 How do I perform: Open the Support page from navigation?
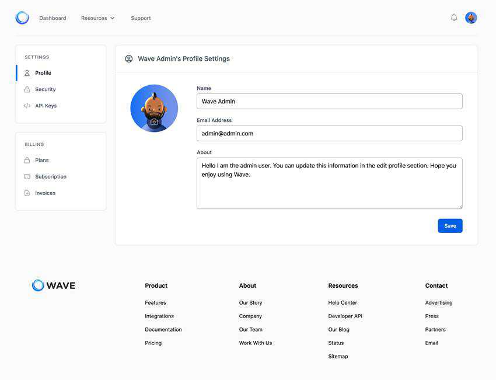141,18
